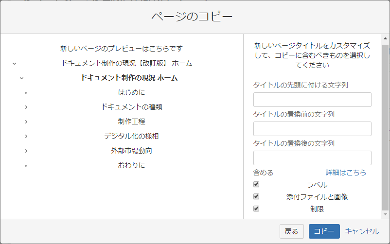Cancel the dialog via キャンセル link
The width and height of the screenshot is (390, 244).
click(362, 231)
